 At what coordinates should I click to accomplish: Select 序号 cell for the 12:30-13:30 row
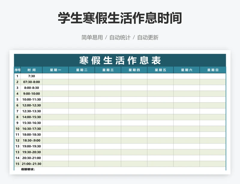(x=17, y=111)
